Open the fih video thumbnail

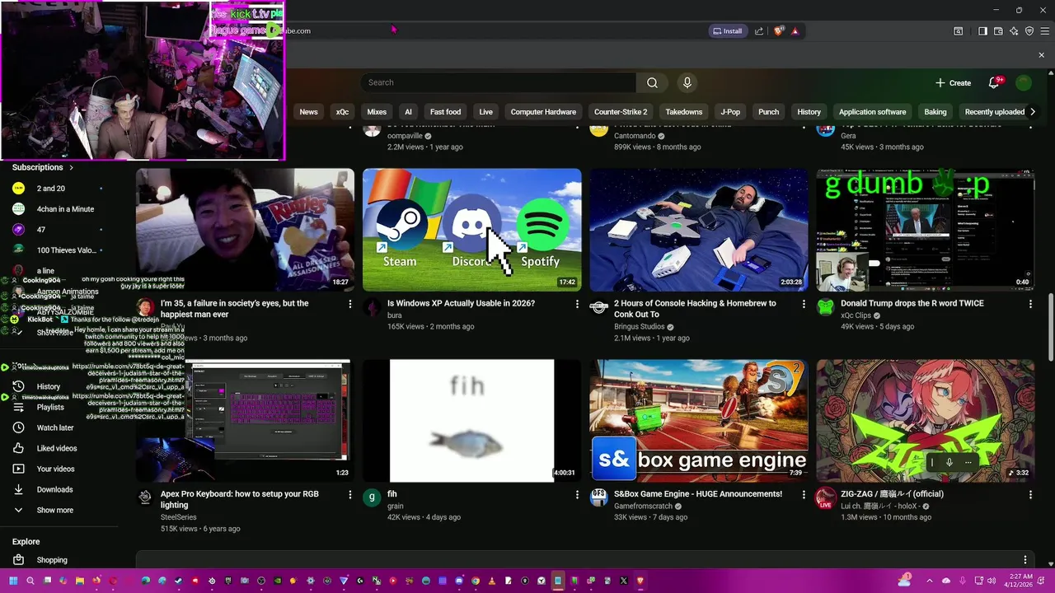[x=471, y=420]
